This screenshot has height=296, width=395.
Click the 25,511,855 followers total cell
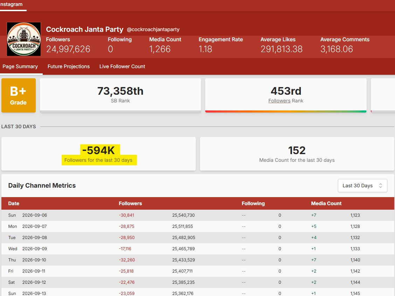[182, 226]
